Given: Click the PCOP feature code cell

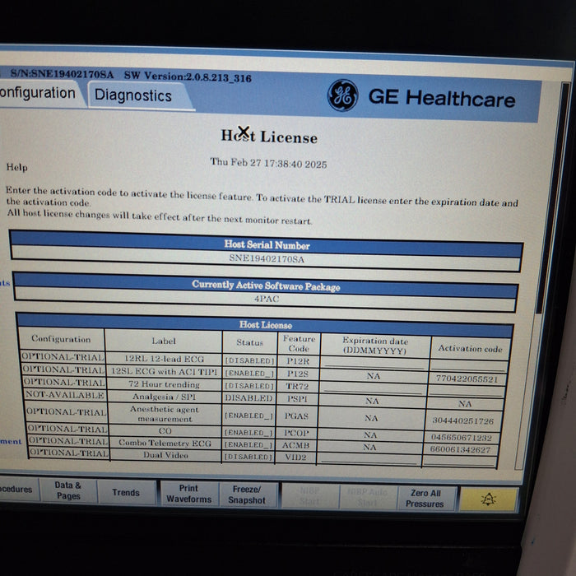Looking at the screenshot, I should [x=296, y=433].
